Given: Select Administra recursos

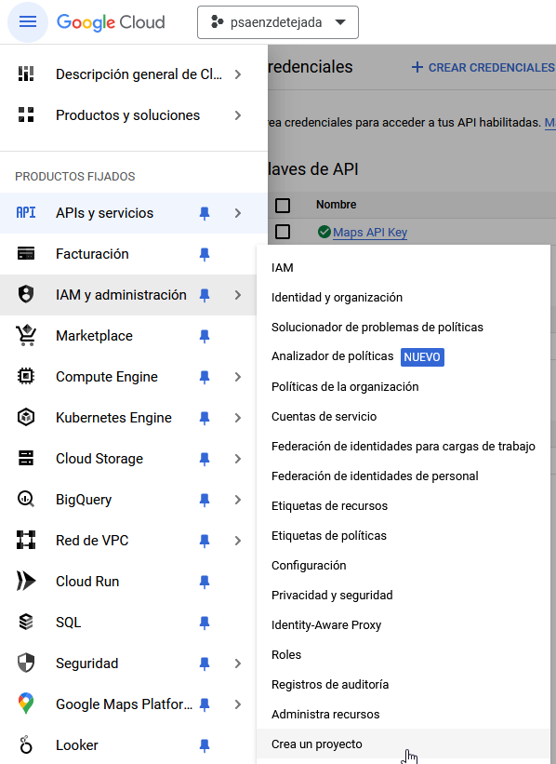Looking at the screenshot, I should click(404, 715).
